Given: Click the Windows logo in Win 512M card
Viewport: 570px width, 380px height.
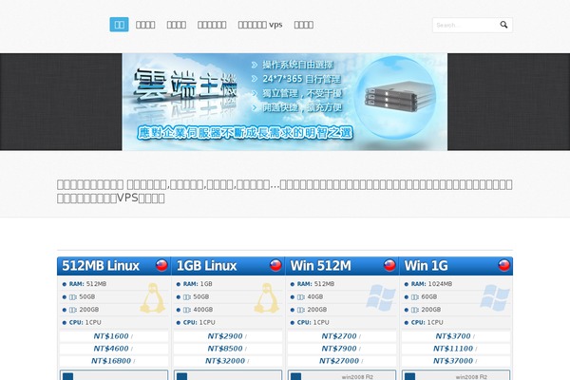Looking at the screenshot, I should 381,297.
